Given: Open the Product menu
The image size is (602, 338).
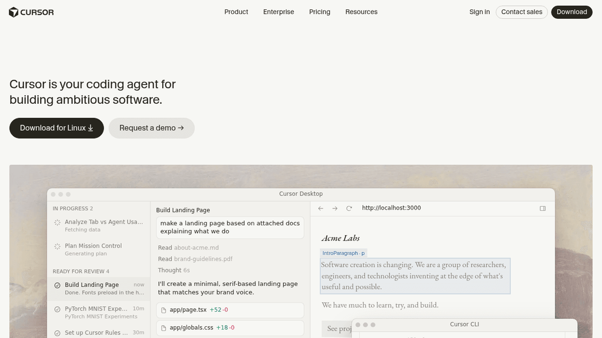Looking at the screenshot, I should click(236, 12).
